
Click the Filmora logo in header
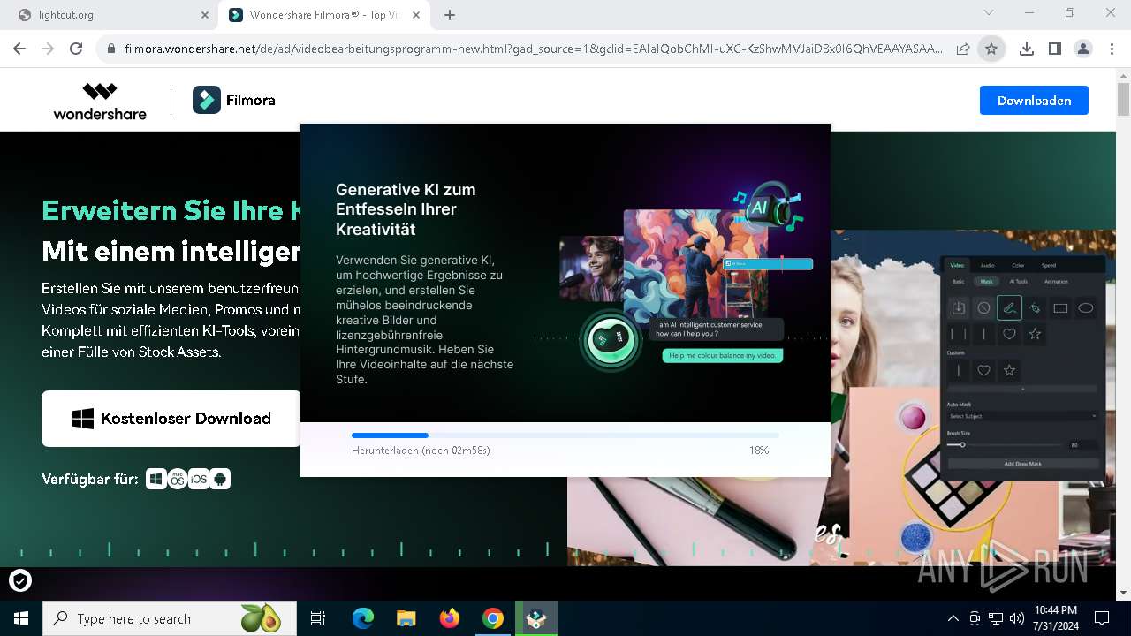coord(234,101)
